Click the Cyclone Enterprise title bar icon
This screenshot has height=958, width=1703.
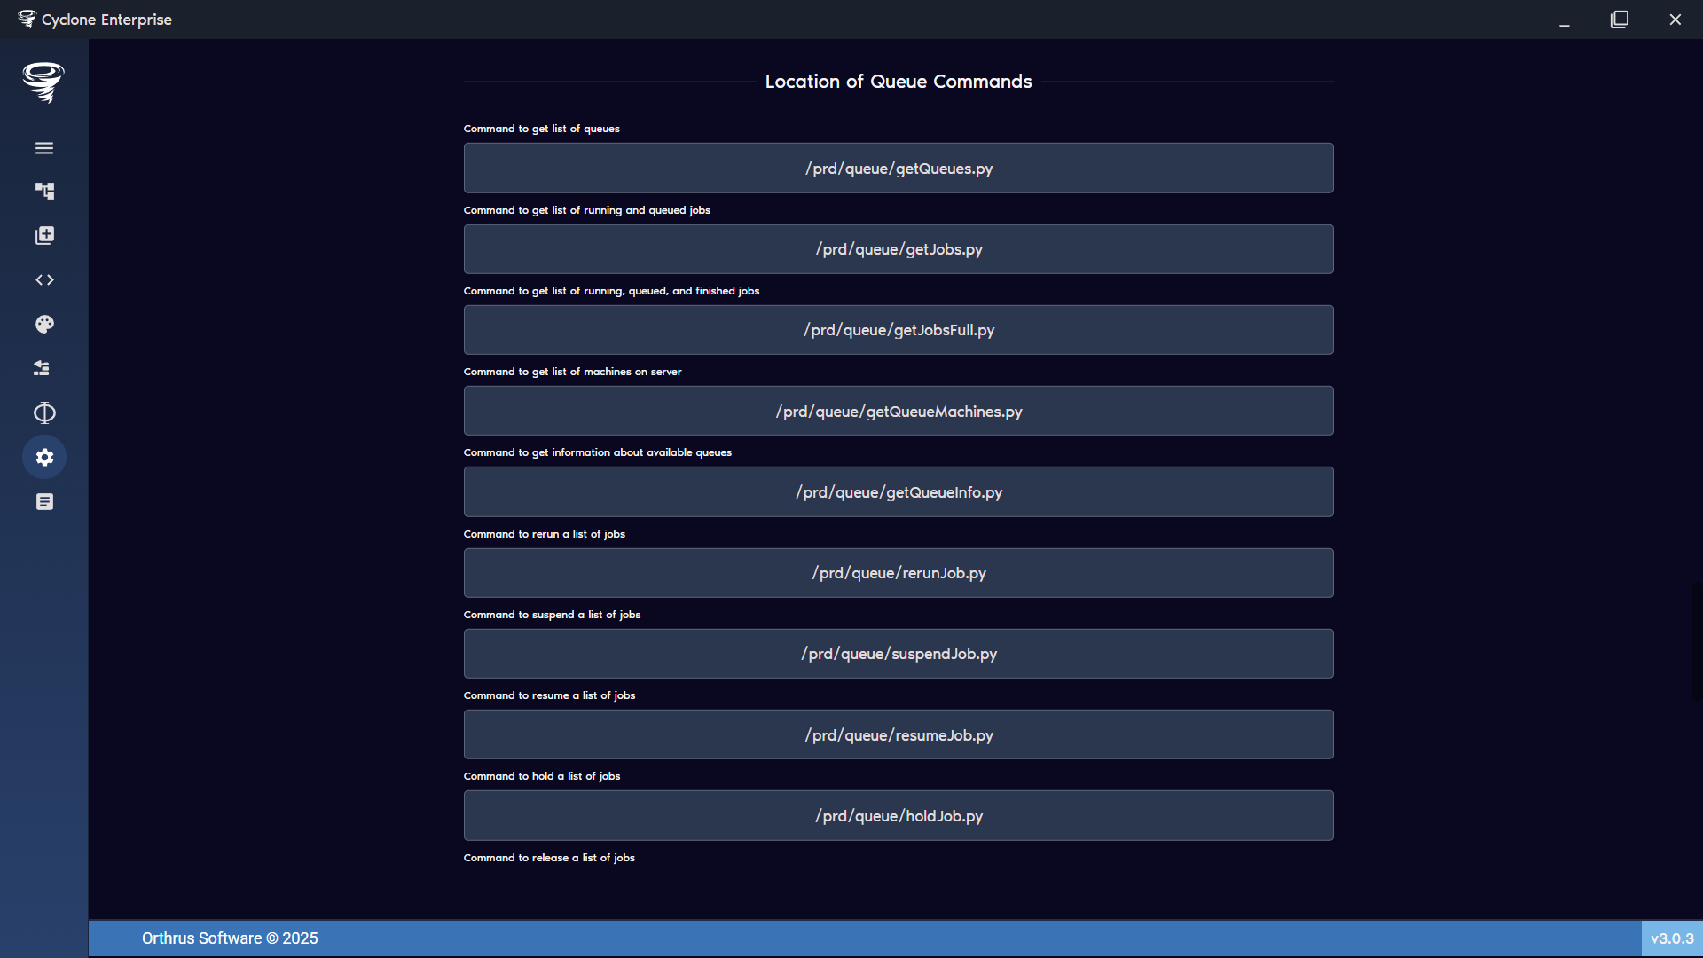(x=27, y=18)
